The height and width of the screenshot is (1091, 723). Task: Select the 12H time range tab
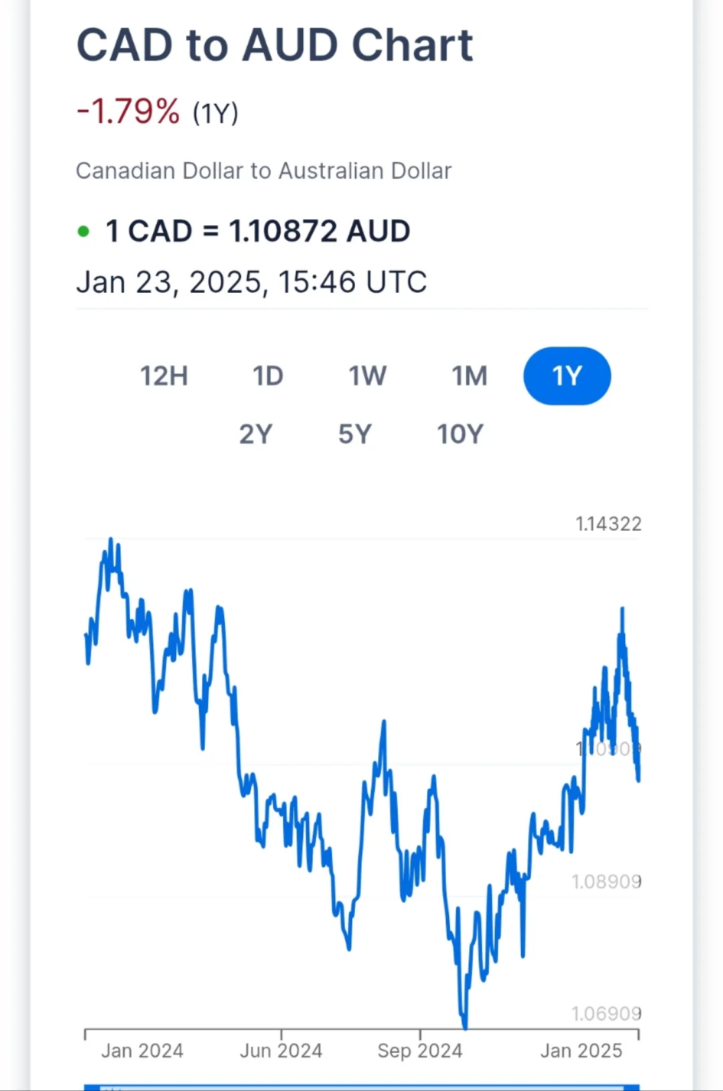click(x=164, y=376)
